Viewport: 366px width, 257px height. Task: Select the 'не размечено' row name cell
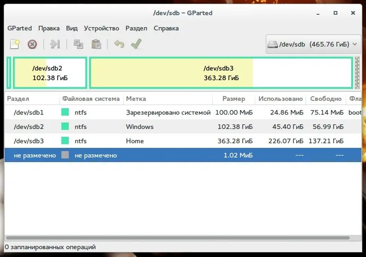(35, 155)
